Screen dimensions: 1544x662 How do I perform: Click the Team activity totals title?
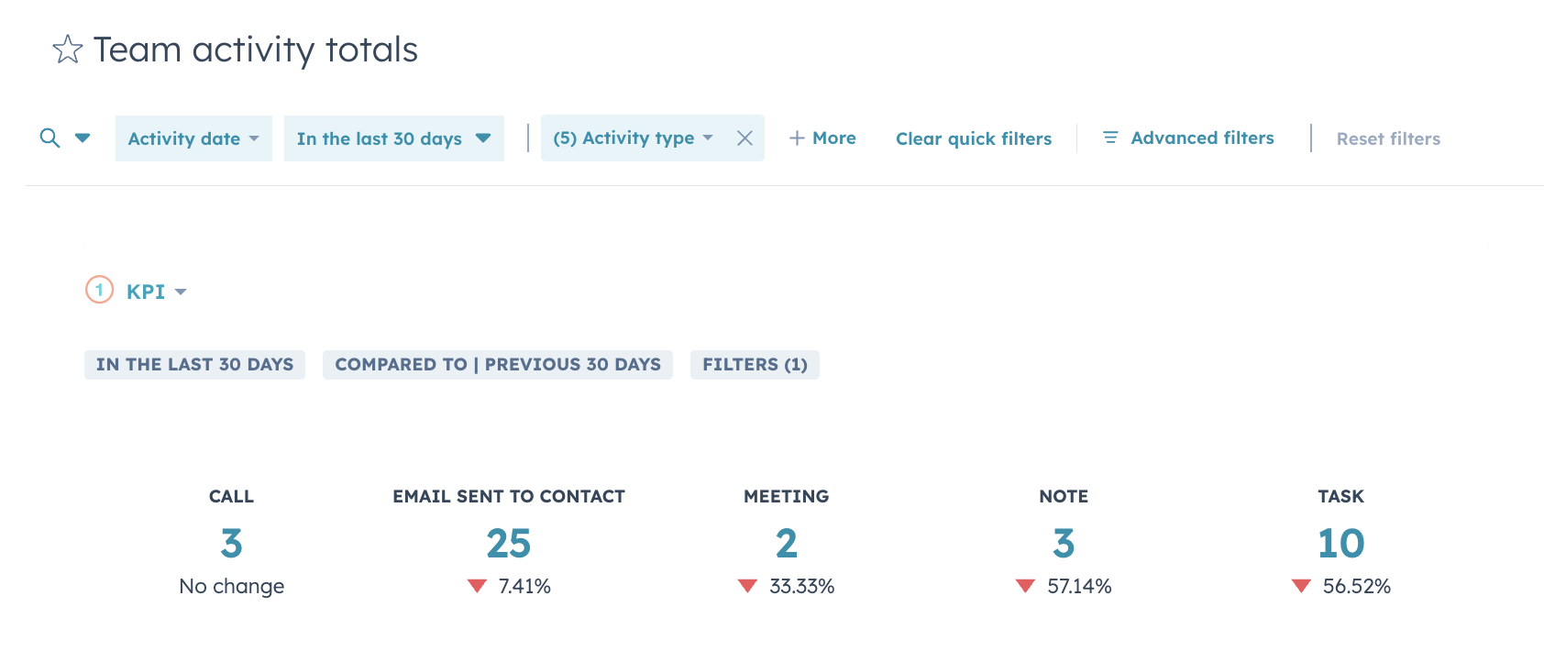[x=256, y=50]
